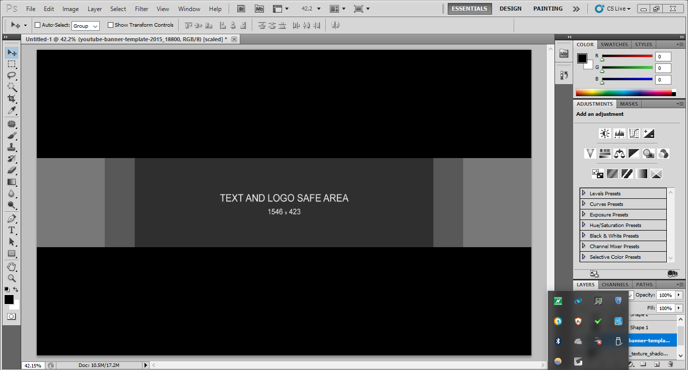Open the Image menu

(x=71, y=9)
